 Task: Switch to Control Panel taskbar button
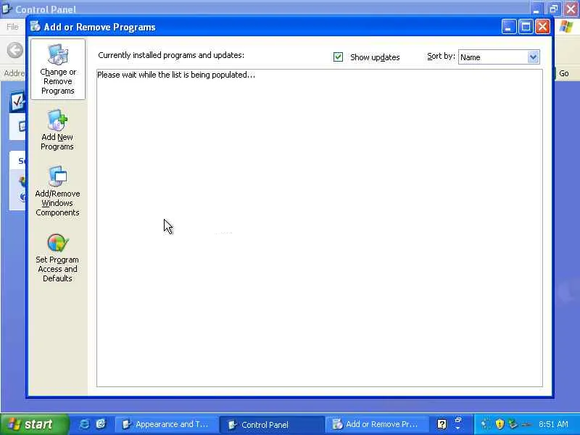[x=271, y=424]
